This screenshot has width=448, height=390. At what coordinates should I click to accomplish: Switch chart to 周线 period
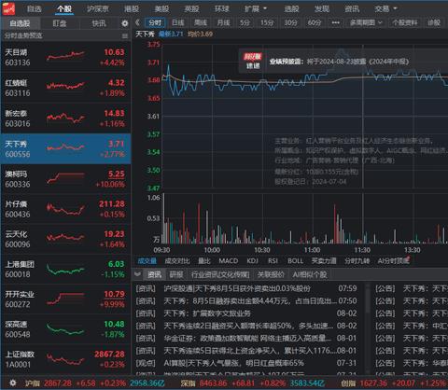point(201,22)
